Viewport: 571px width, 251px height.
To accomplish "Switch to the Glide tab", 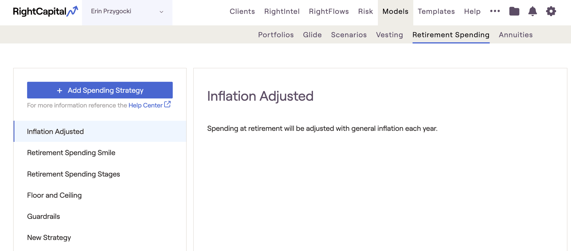I will [x=312, y=35].
